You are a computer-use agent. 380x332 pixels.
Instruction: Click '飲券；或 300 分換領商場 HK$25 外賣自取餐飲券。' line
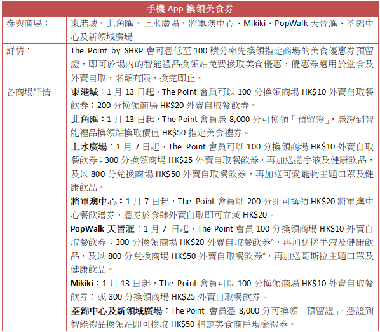[169, 297]
